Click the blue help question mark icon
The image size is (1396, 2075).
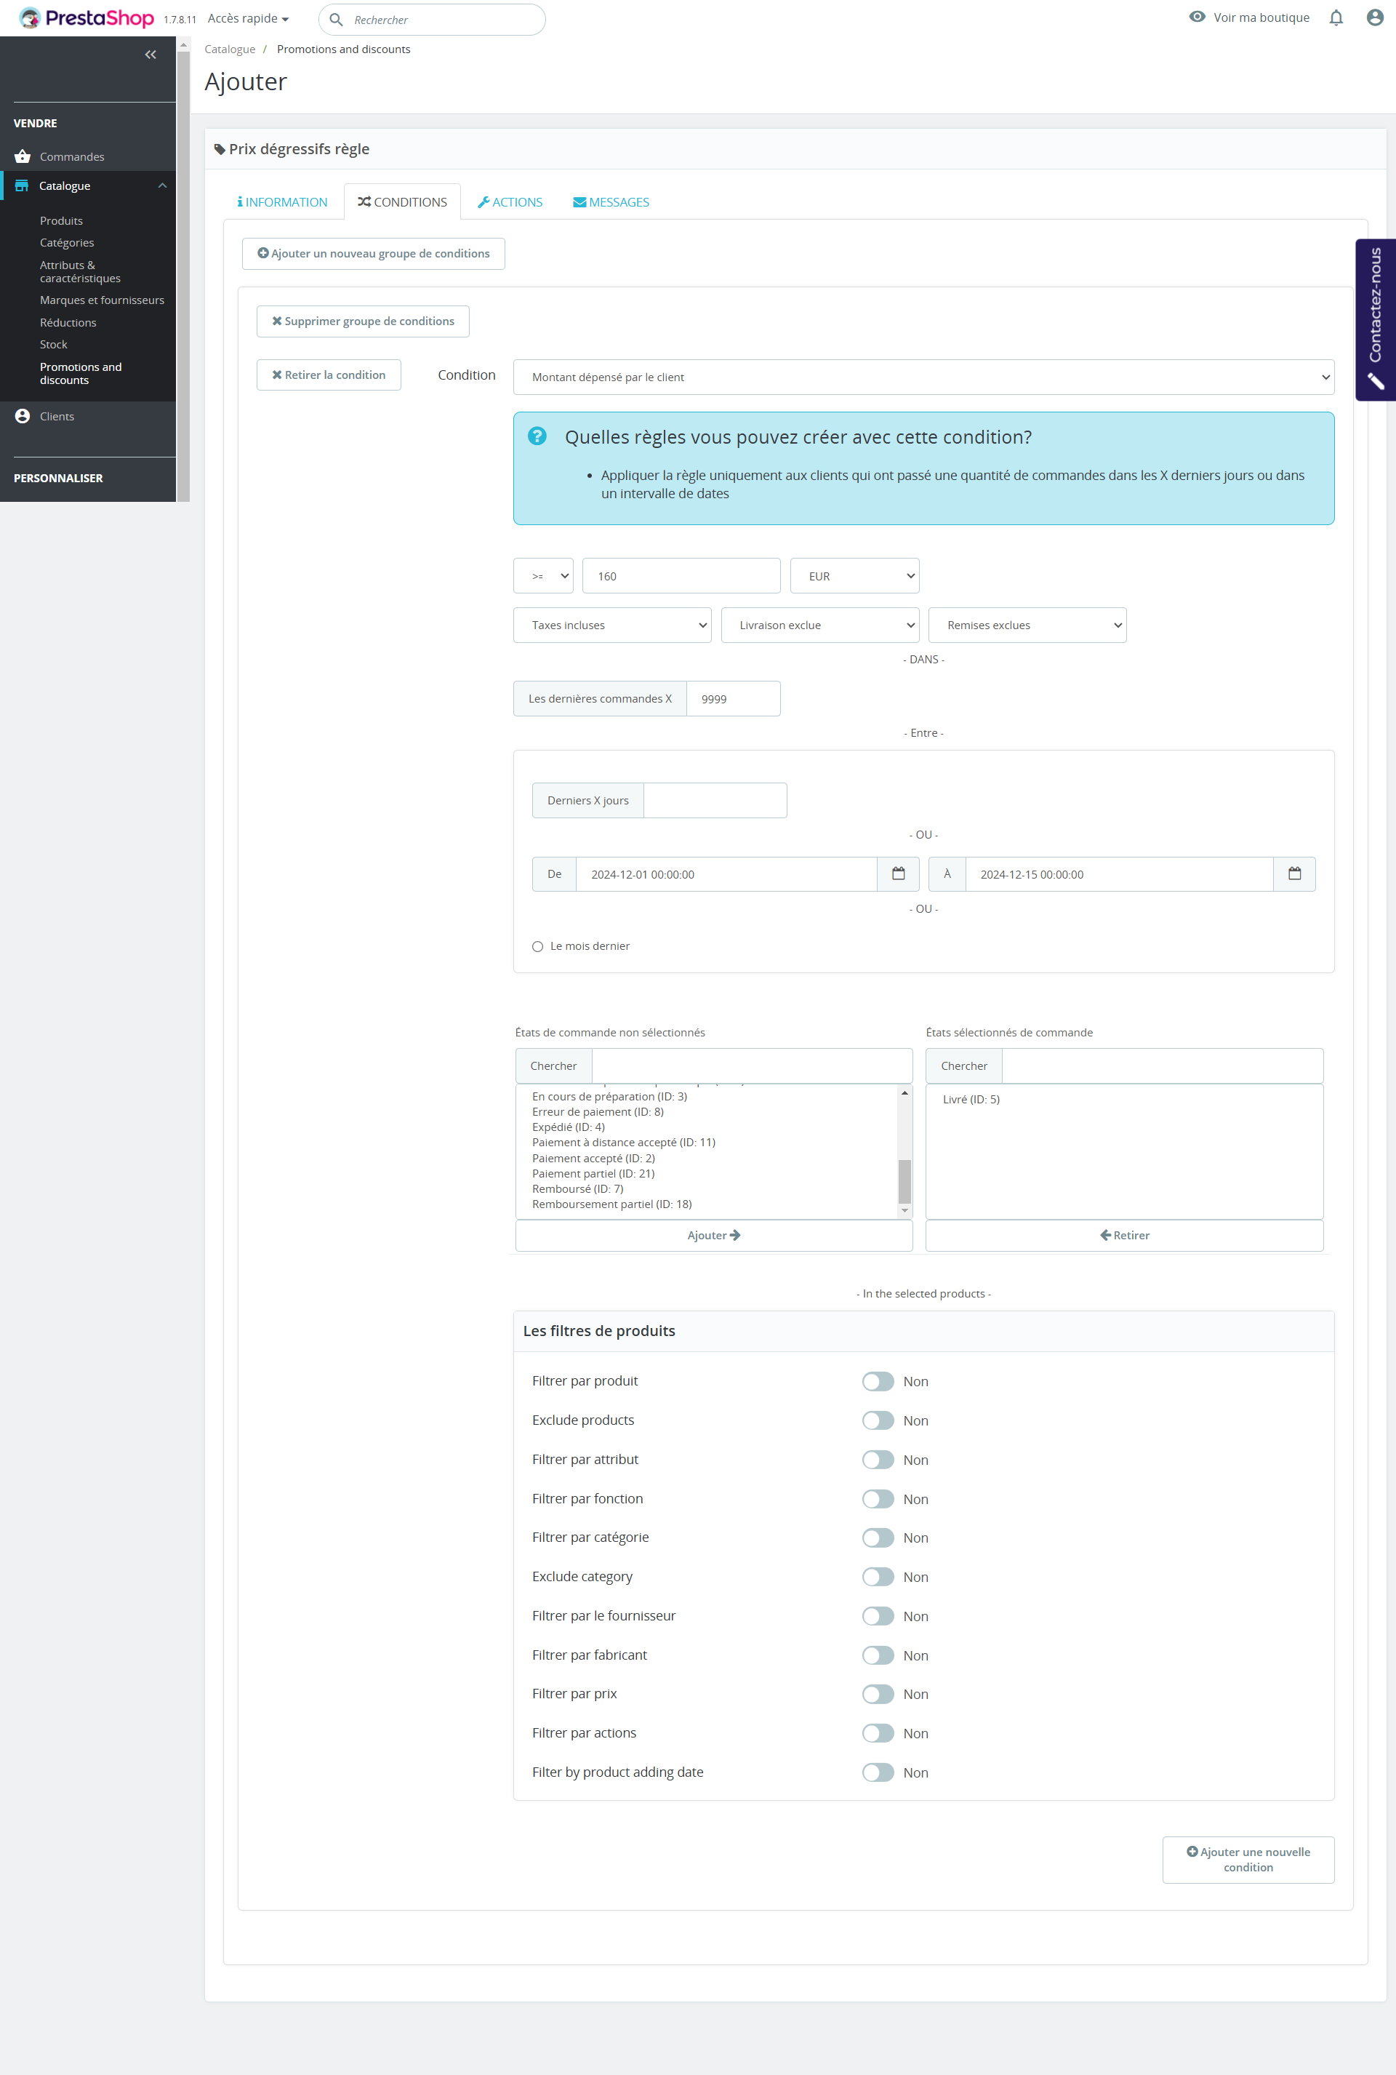click(x=537, y=436)
